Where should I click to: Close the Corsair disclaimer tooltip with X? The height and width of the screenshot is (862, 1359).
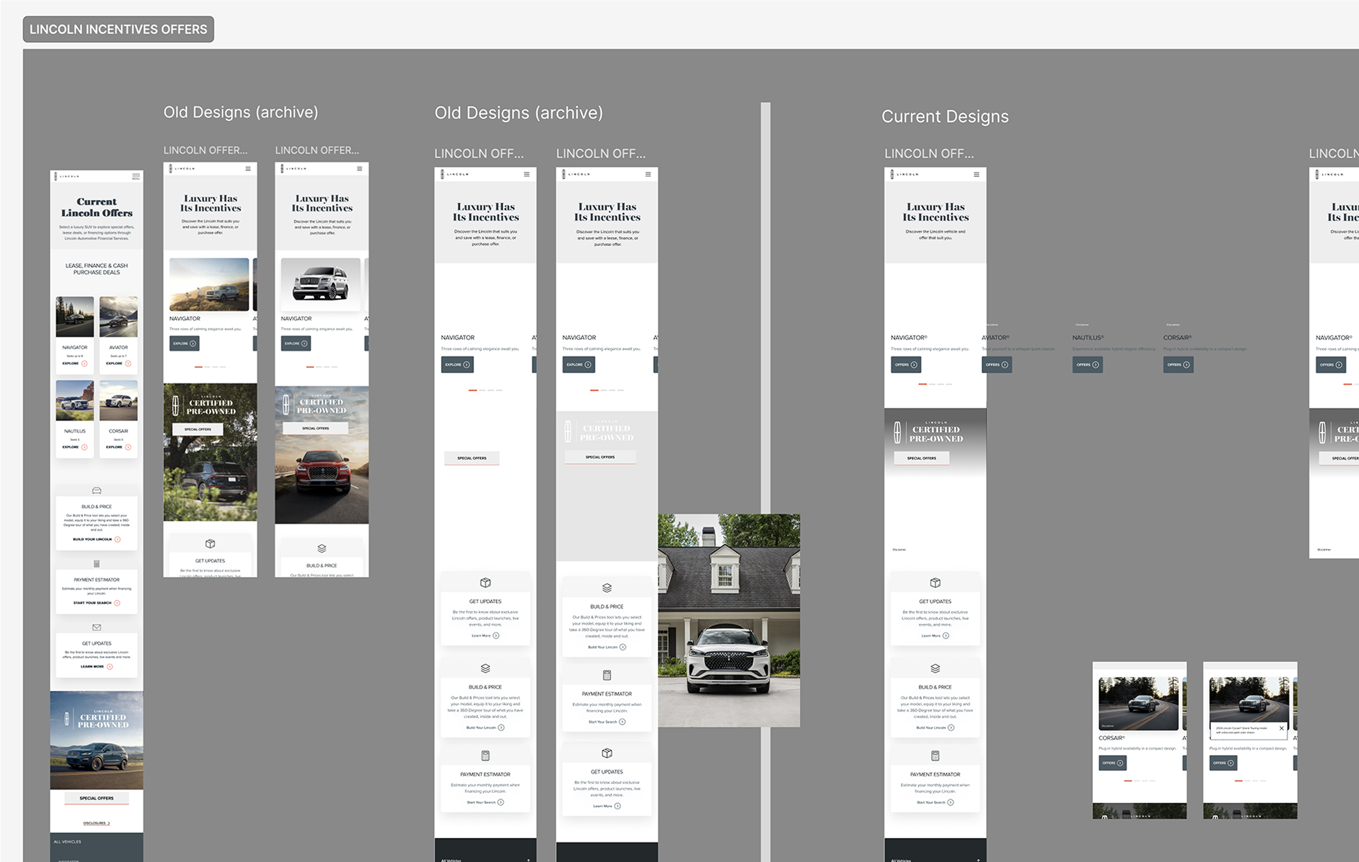pos(1281,728)
